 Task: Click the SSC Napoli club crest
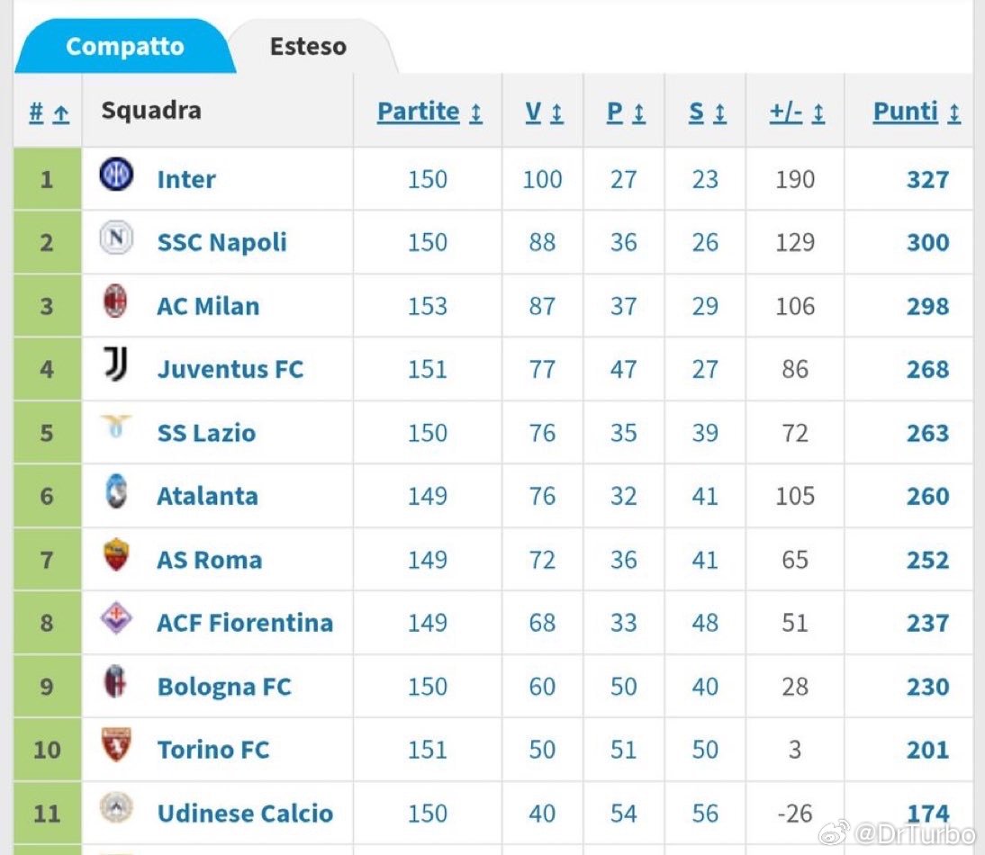(x=116, y=238)
